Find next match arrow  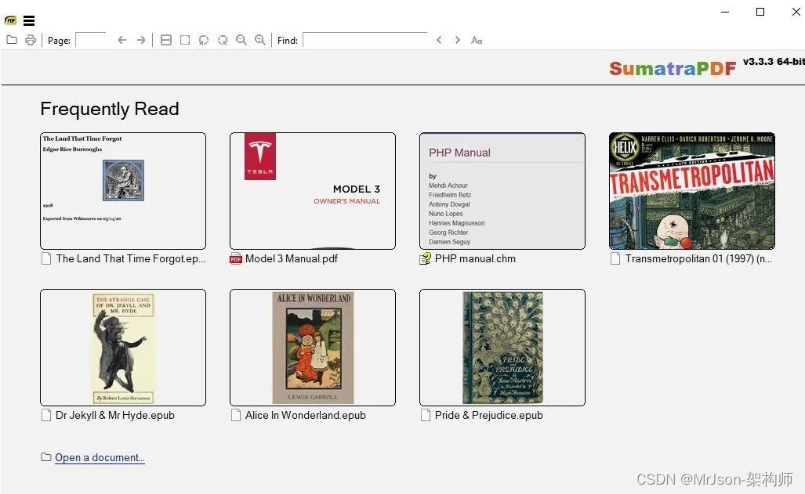tap(458, 40)
